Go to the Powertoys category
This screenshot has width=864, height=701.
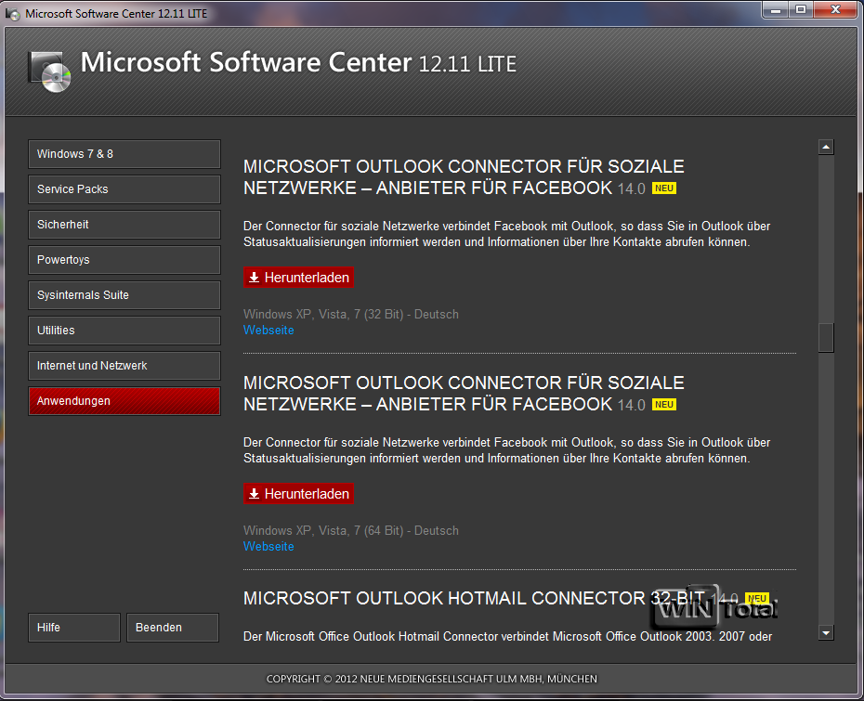tap(124, 260)
